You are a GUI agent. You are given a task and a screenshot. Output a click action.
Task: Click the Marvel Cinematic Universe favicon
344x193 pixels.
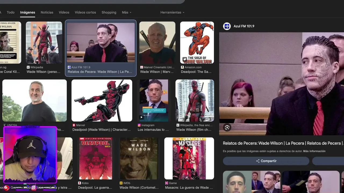point(142,67)
